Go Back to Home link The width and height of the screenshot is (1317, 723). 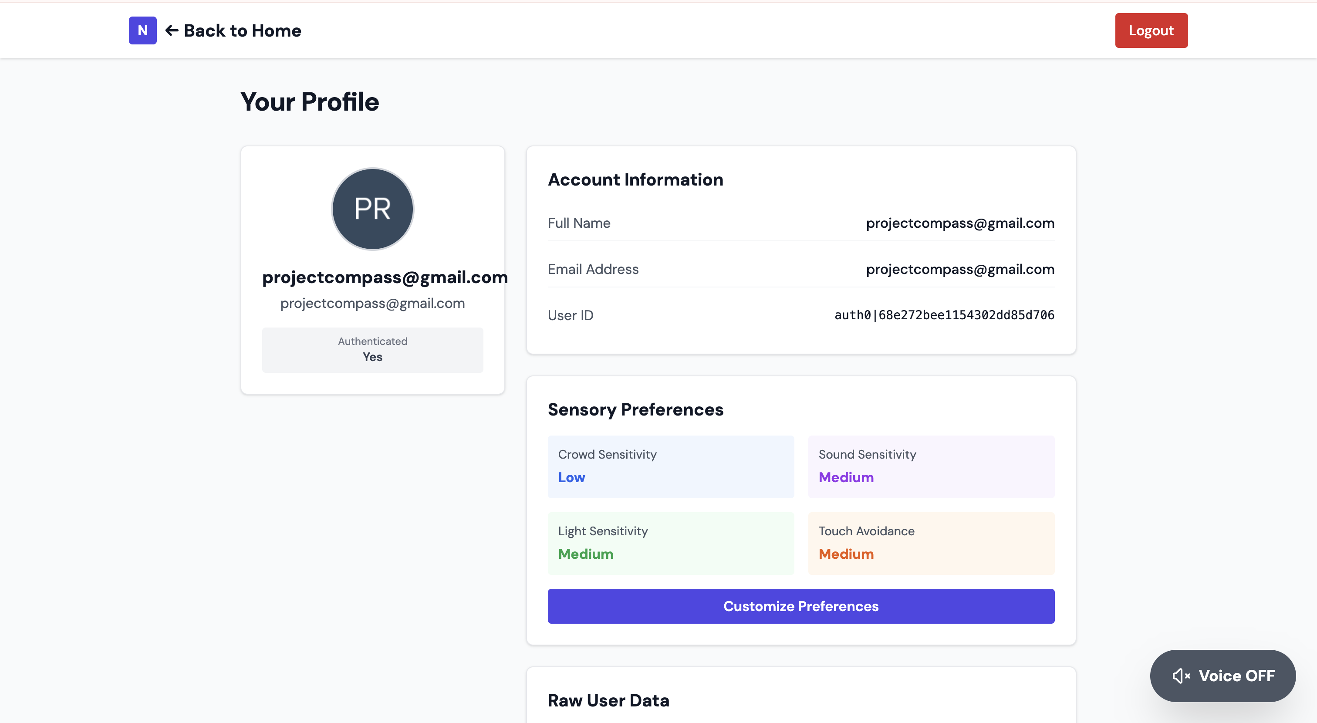(242, 30)
